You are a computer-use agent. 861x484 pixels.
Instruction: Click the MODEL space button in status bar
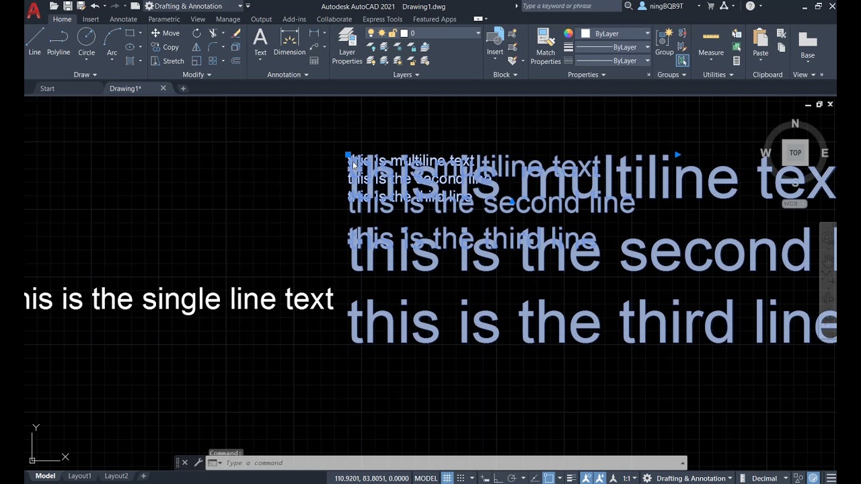click(x=426, y=478)
